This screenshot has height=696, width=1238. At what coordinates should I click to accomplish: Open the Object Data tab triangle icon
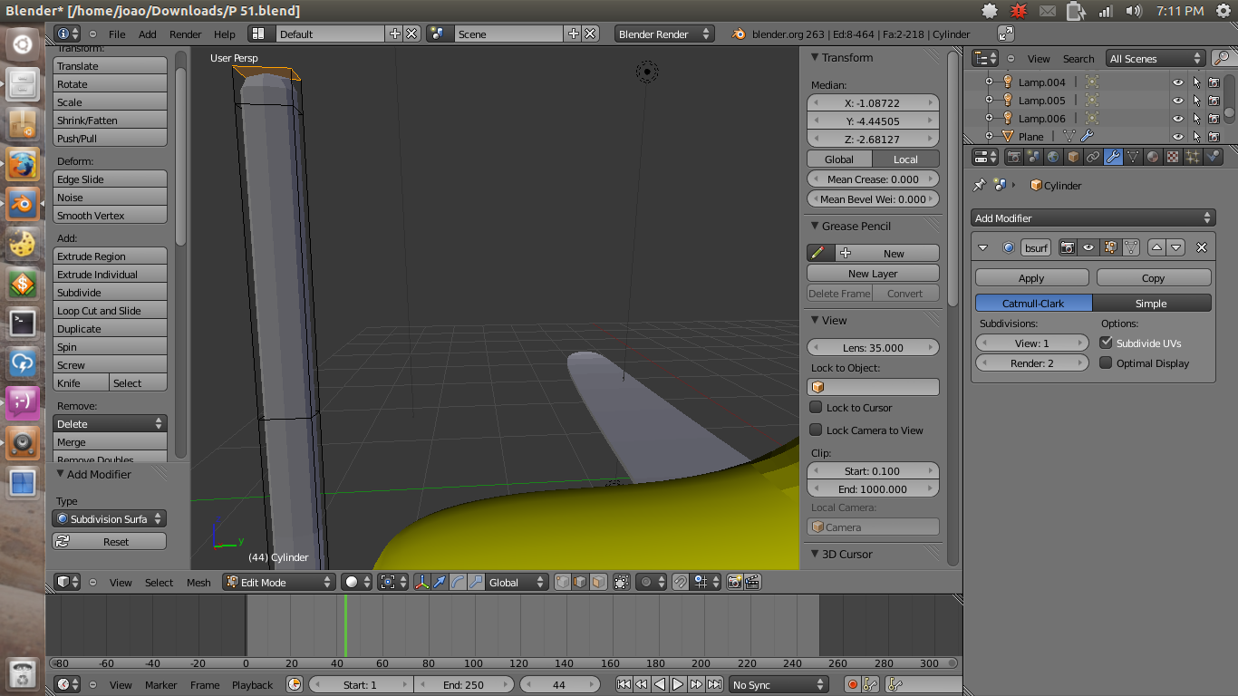tap(1133, 157)
